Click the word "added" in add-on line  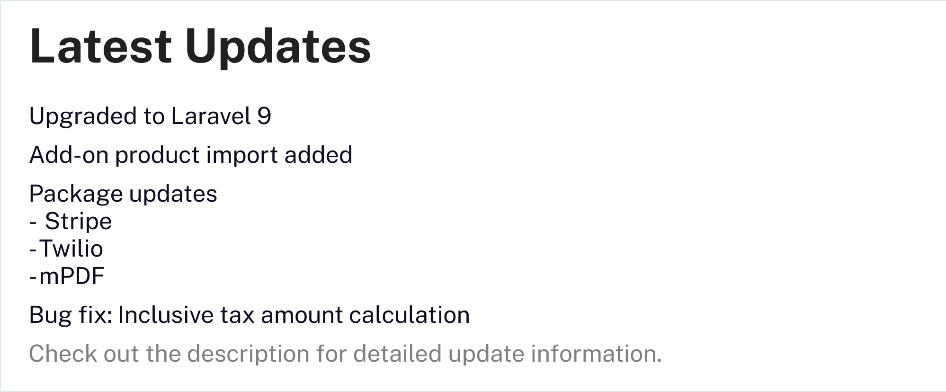[x=319, y=155]
